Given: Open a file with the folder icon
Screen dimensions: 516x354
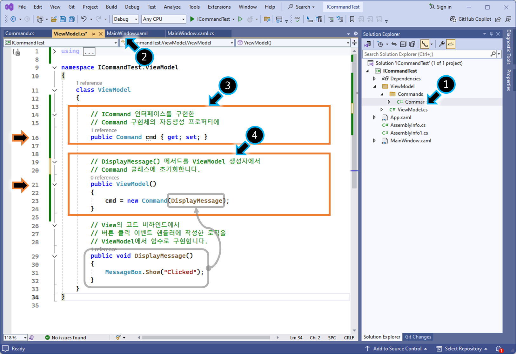Looking at the screenshot, I should [54, 19].
